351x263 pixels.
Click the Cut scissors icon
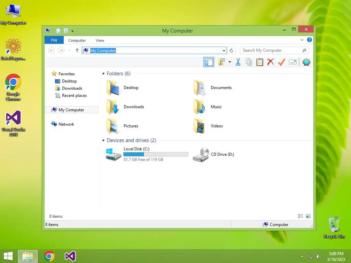pos(238,62)
